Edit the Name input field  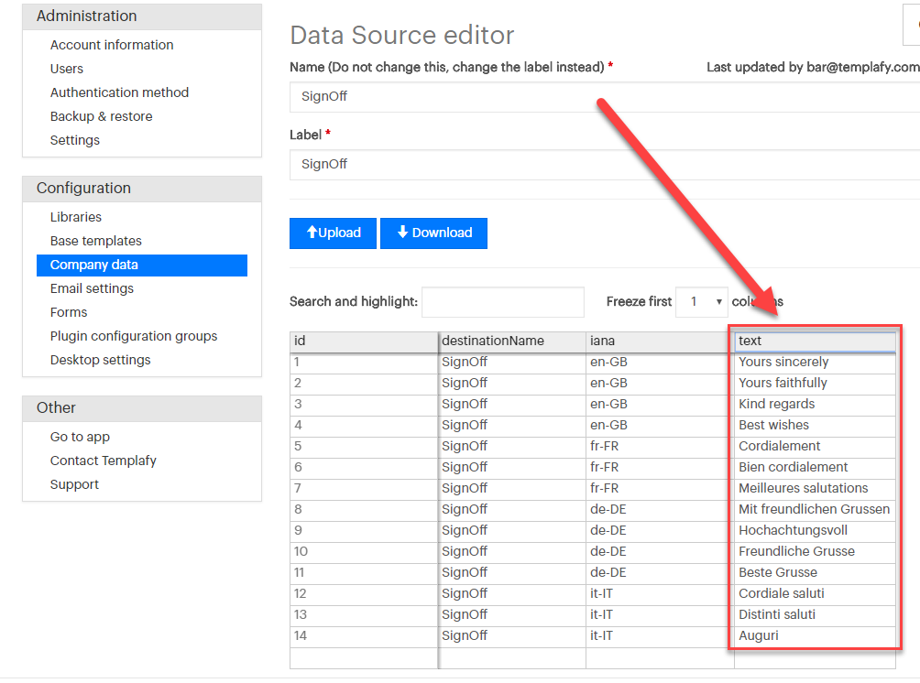(605, 97)
